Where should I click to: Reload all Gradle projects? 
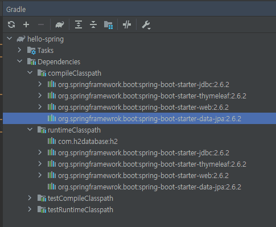tap(11, 24)
